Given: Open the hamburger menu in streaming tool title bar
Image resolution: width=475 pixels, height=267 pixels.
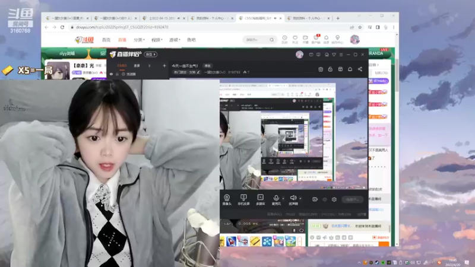Looking at the screenshot, I should click(x=341, y=55).
